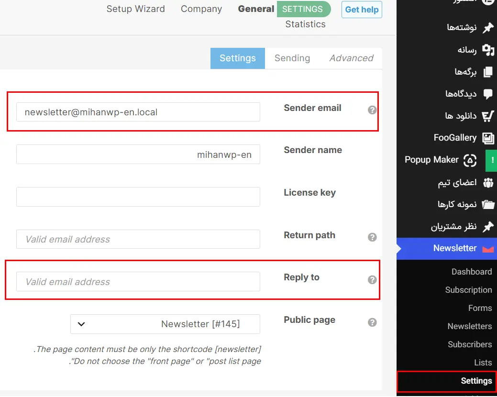Click the Reply to help icon
497x397 pixels.
[x=372, y=280]
